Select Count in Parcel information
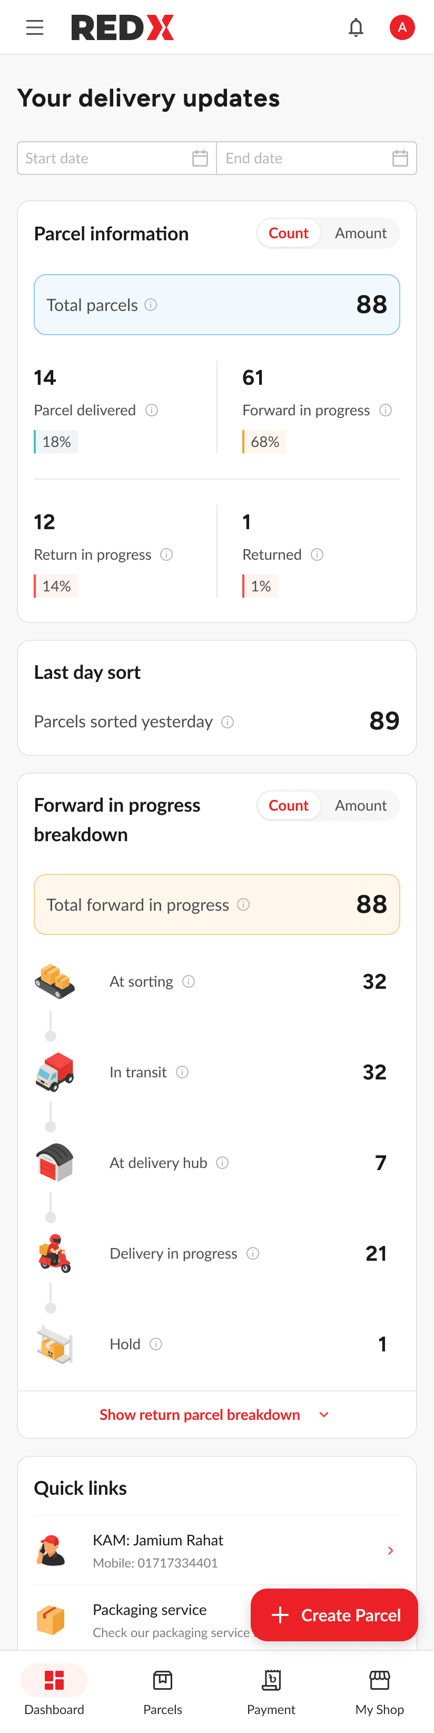The image size is (434, 1733). click(288, 233)
